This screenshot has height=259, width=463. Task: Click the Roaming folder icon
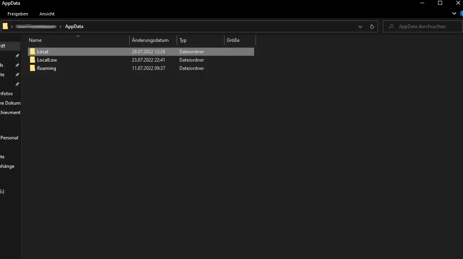[32, 68]
